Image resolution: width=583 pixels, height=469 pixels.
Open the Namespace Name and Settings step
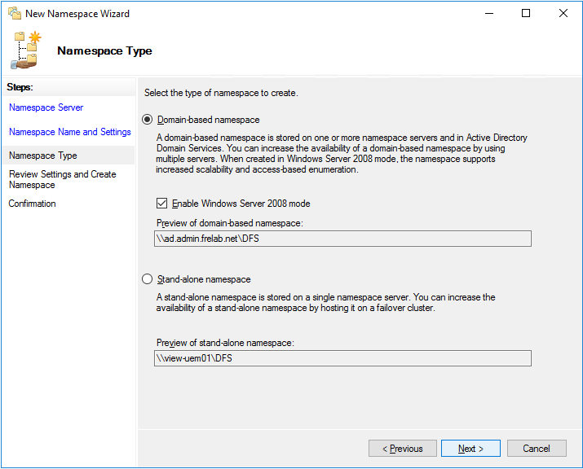click(x=69, y=132)
